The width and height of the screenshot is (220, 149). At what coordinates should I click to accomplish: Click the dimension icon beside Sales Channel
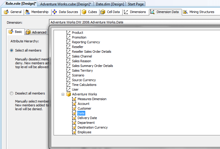click(68, 56)
